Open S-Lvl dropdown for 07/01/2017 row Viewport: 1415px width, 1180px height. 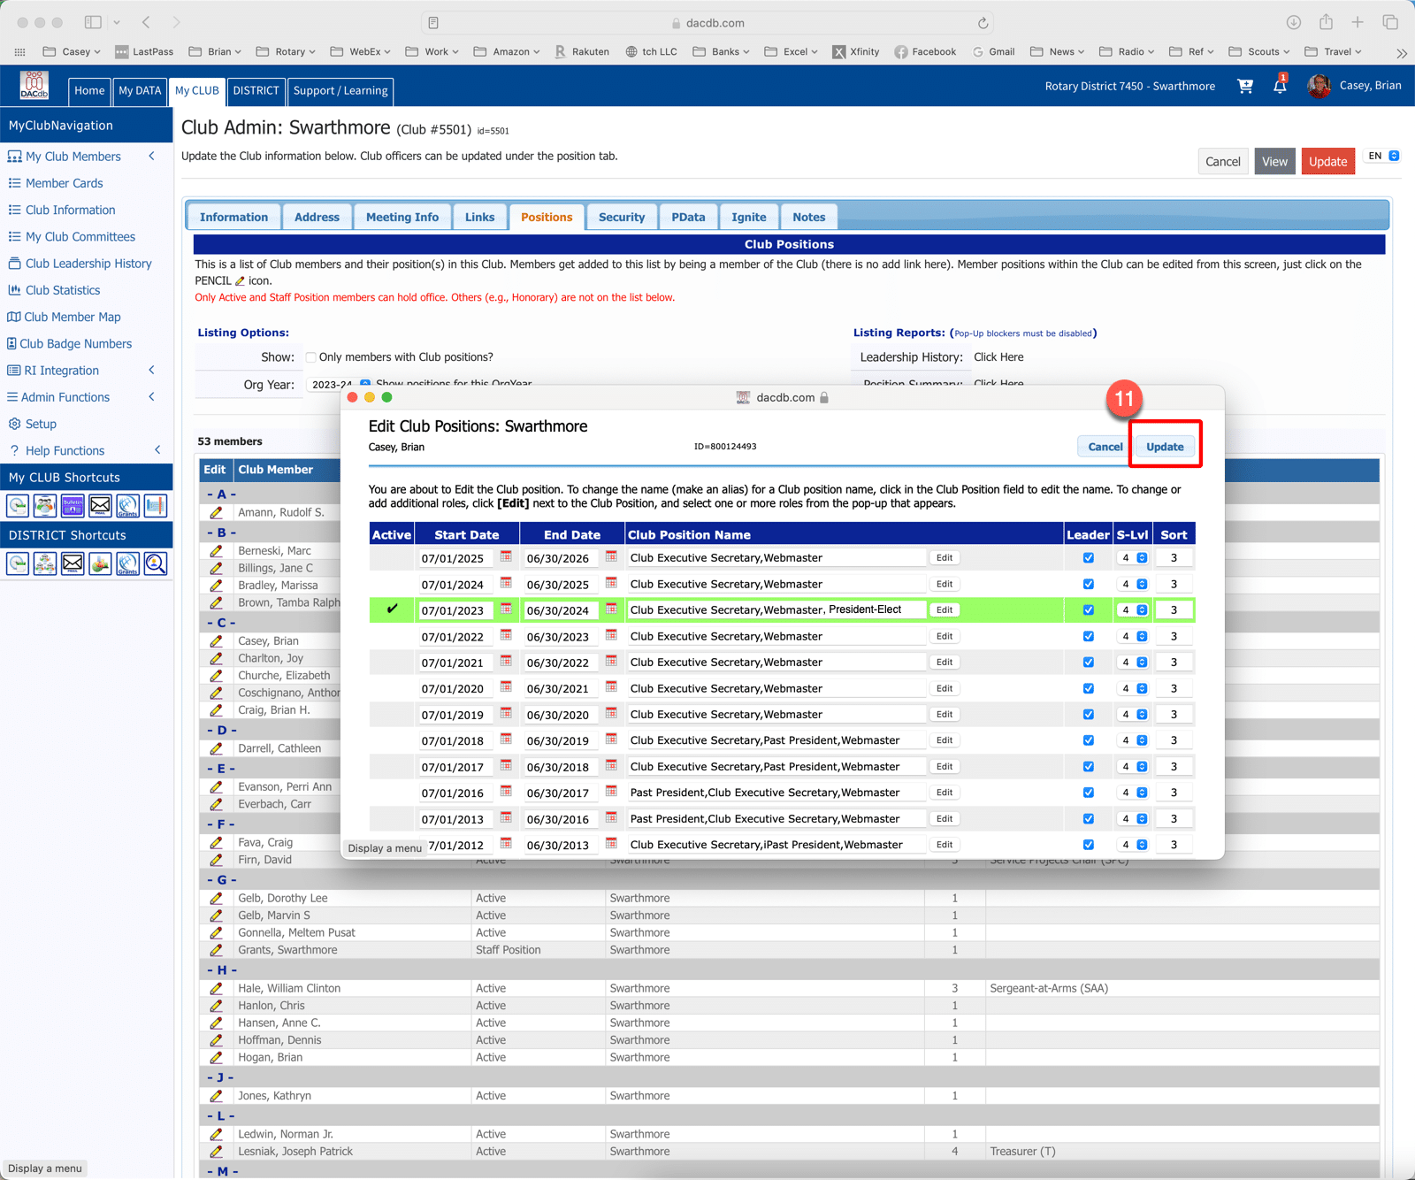click(x=1133, y=767)
